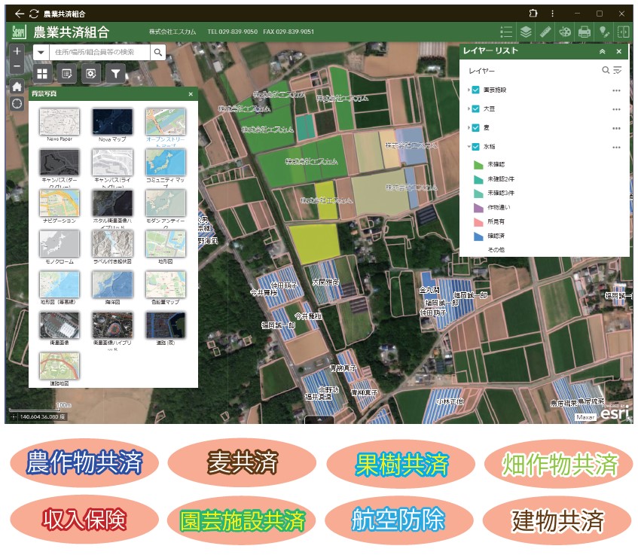The height and width of the screenshot is (555, 638).
Task: Click the find my location button
Action: [17, 103]
